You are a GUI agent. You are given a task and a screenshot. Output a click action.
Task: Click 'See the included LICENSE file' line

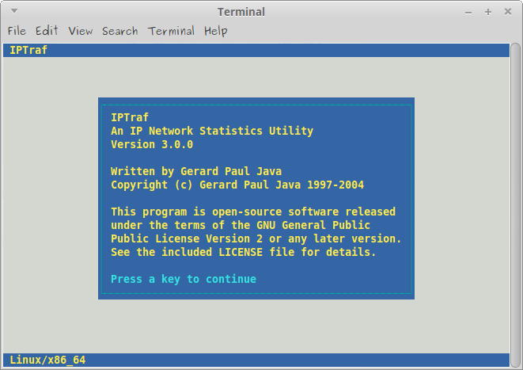[x=244, y=252]
